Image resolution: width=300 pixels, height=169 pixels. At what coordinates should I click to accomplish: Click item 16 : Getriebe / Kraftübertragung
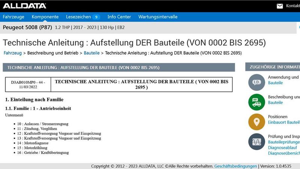[x=43, y=152]
